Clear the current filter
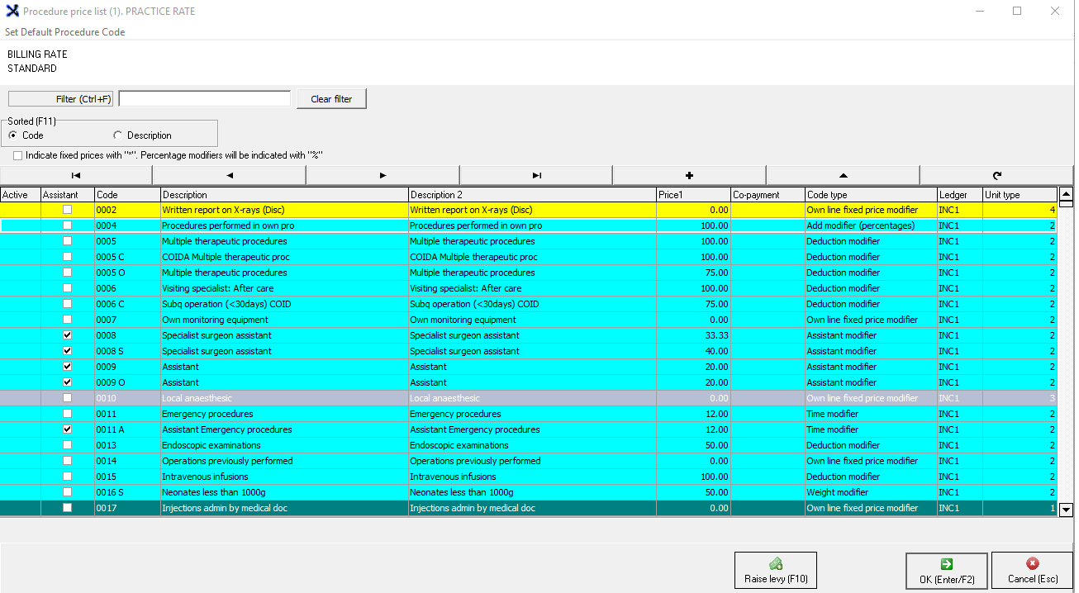This screenshot has width=1079, height=593. coord(331,99)
